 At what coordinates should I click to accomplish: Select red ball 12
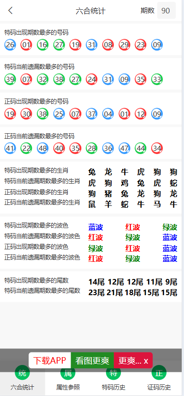pos(141,114)
